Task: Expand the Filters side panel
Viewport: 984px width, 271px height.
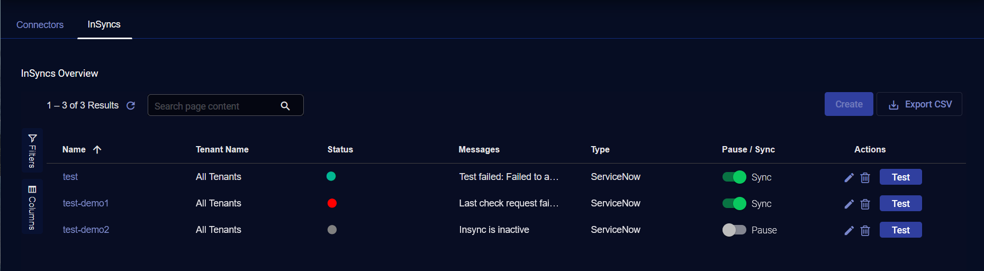Action: [32, 150]
